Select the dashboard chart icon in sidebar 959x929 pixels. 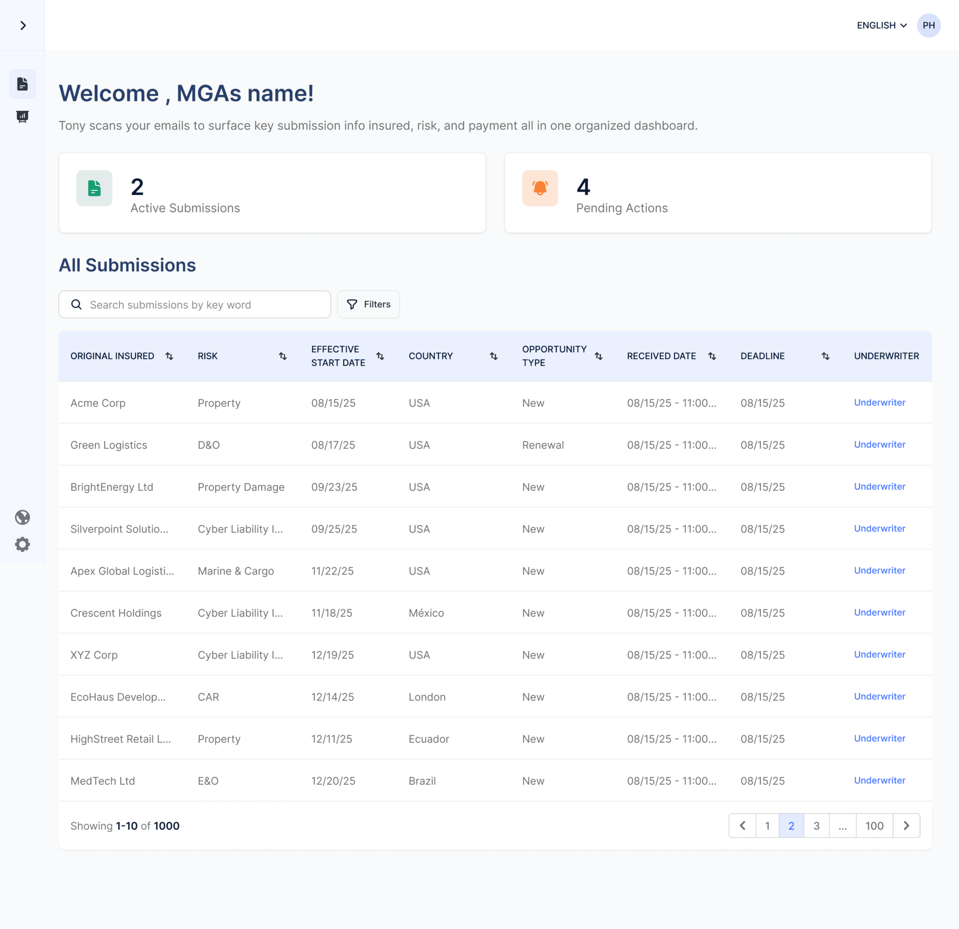coord(22,116)
